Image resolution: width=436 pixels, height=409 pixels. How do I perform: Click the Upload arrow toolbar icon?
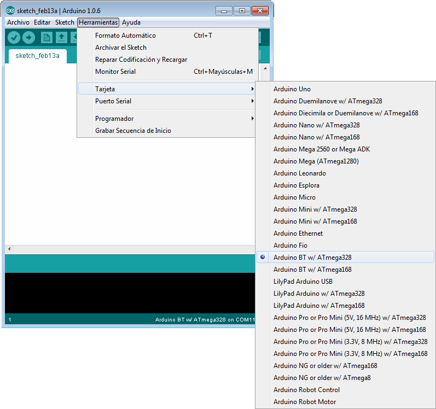(28, 37)
